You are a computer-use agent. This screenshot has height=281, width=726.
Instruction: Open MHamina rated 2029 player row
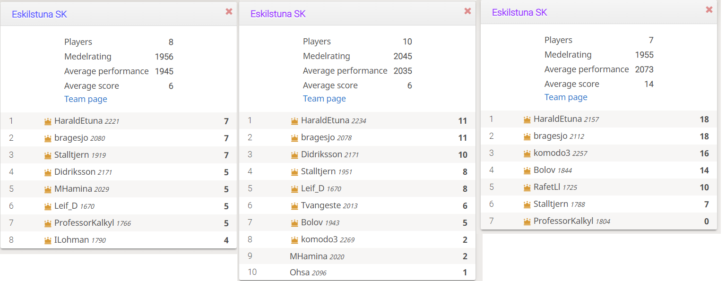(x=119, y=189)
